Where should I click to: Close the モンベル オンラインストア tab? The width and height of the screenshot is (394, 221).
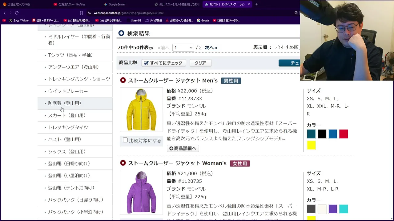tap(249, 4)
